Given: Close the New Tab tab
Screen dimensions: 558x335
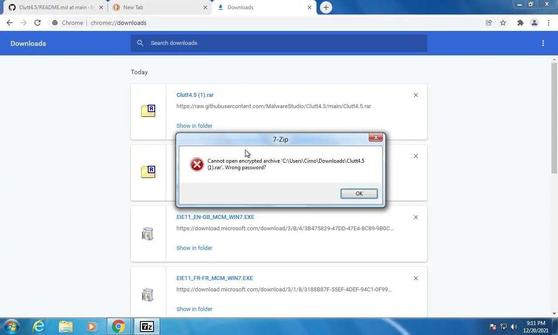Looking at the screenshot, I should (205, 7).
